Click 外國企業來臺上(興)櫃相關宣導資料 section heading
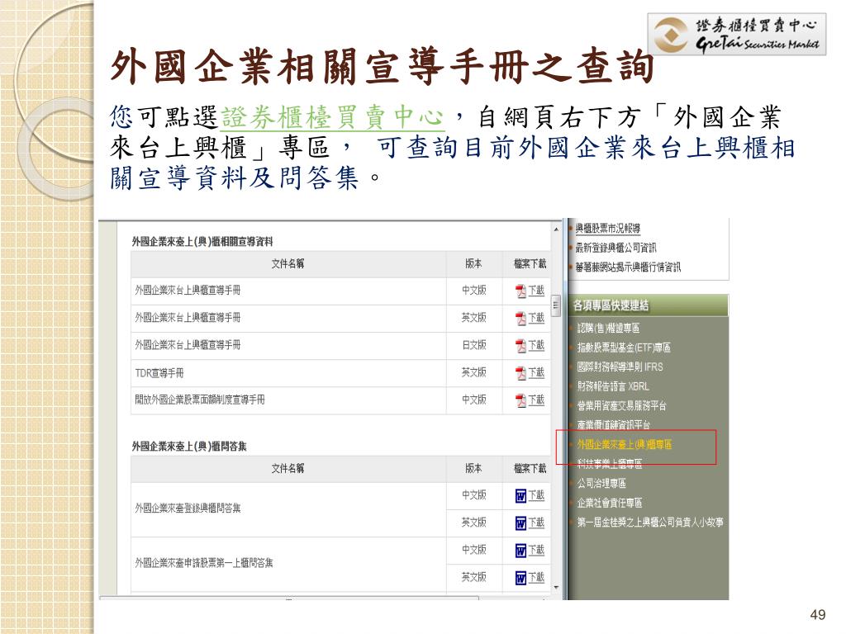846x634 pixels. coord(202,242)
